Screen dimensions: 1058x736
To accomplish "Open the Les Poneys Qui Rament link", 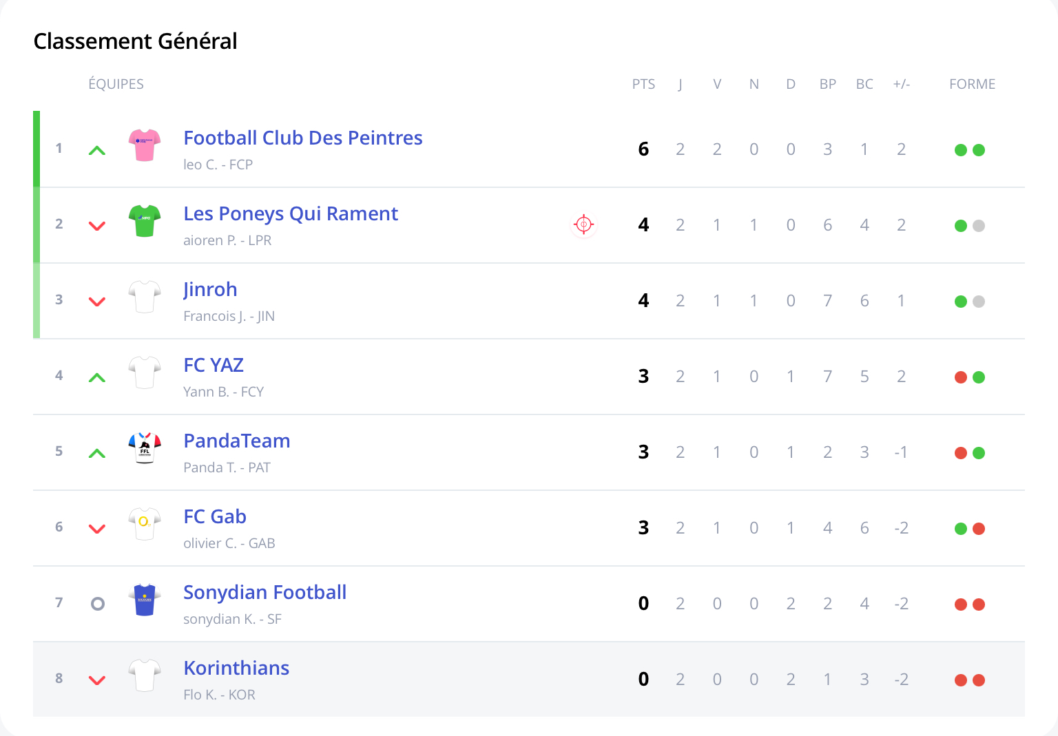I will (290, 213).
